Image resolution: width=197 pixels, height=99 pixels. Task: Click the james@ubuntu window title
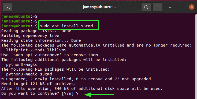click(99, 7)
